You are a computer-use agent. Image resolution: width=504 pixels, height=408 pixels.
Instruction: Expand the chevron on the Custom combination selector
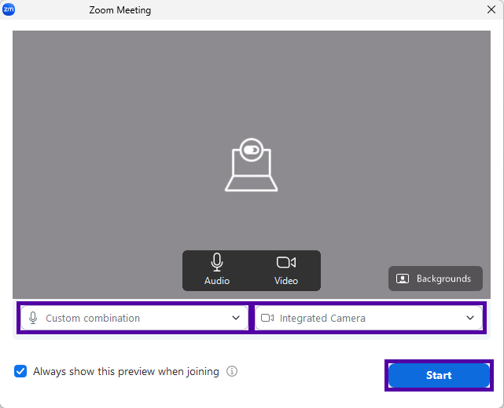[236, 318]
